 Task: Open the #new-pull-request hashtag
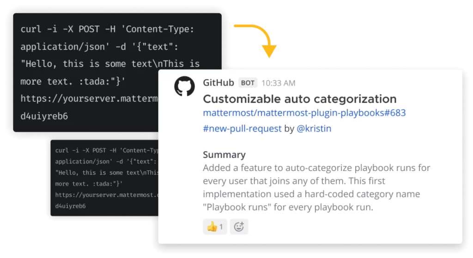[x=242, y=129]
